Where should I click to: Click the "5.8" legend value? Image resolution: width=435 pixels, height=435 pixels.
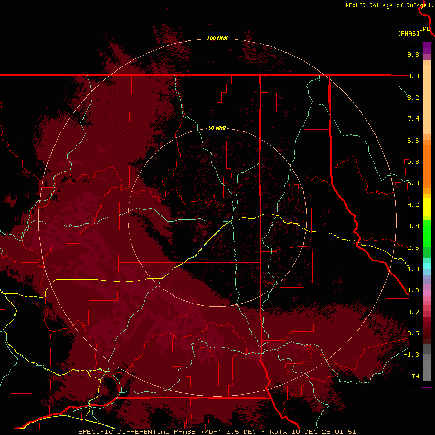[413, 162]
